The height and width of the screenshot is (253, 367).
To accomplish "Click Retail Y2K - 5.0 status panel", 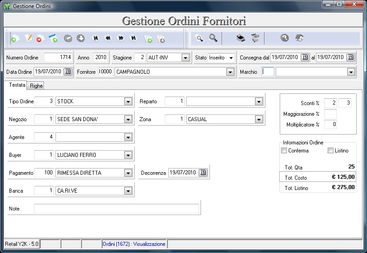I will click(x=22, y=244).
